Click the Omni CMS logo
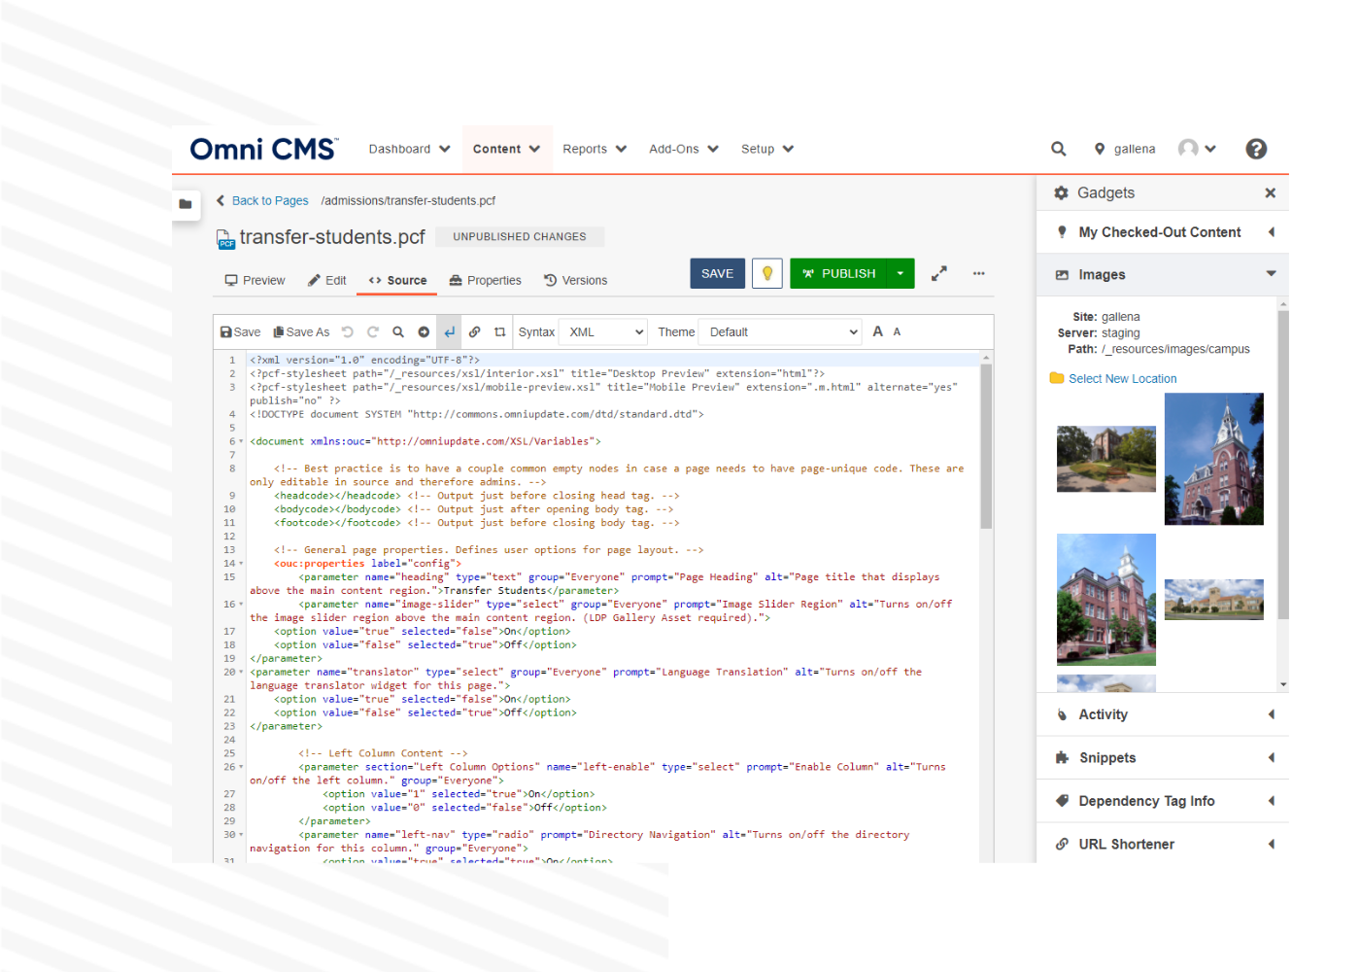 264,149
